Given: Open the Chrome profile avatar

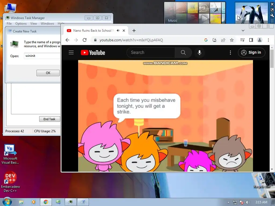Looking at the screenshot, I should (x=260, y=40).
